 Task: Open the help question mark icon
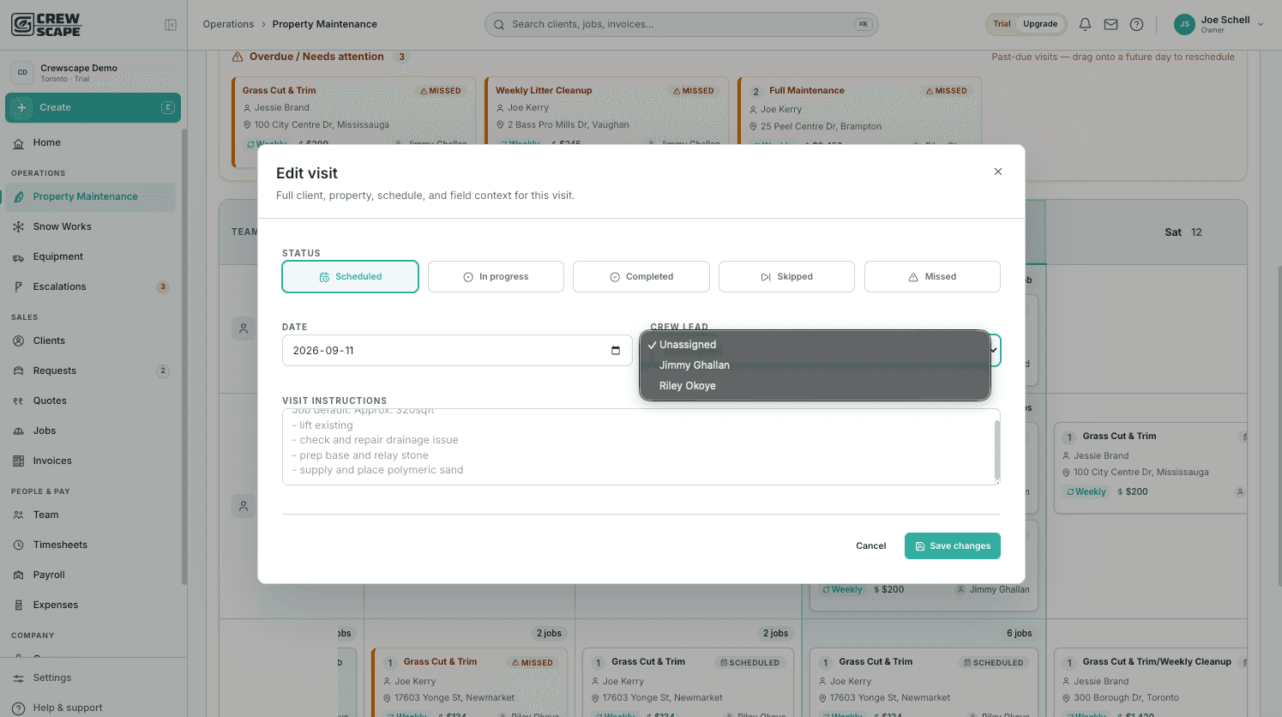point(1136,24)
